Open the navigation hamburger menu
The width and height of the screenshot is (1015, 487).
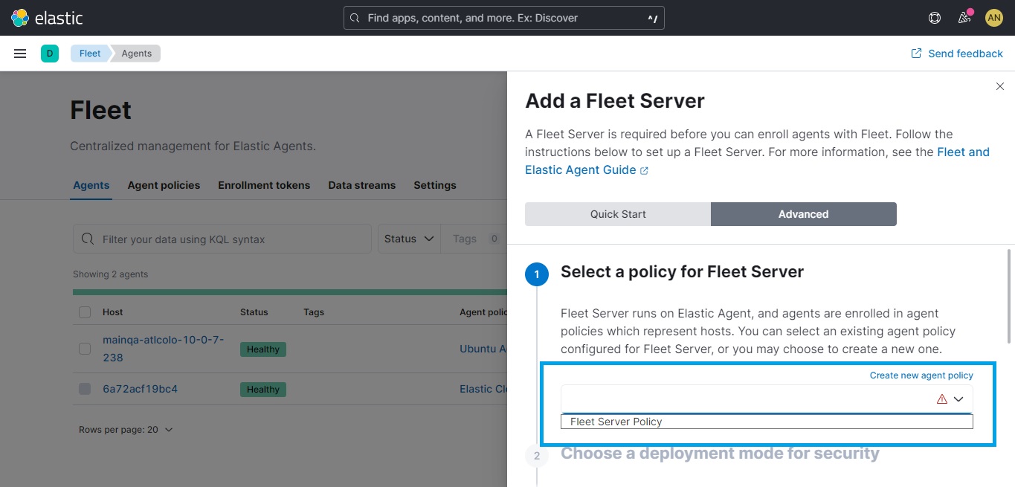click(x=19, y=53)
